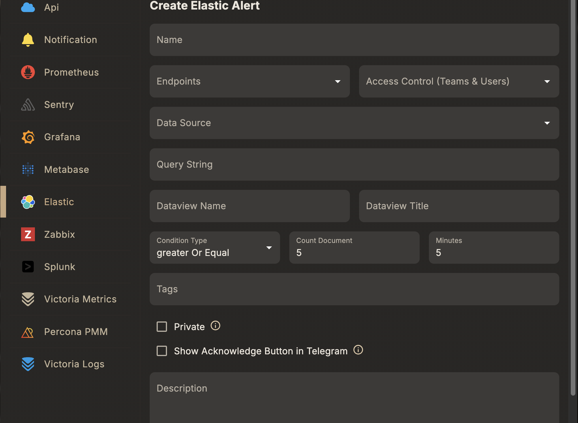Open the Endpoints dropdown
This screenshot has width=578, height=423.
tap(250, 81)
